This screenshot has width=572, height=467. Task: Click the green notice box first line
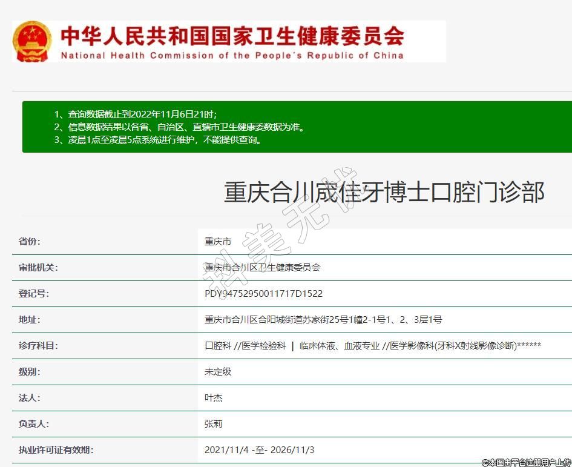[135, 114]
